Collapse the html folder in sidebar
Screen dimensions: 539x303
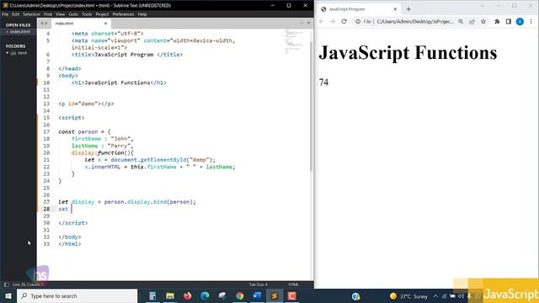pos(8,53)
